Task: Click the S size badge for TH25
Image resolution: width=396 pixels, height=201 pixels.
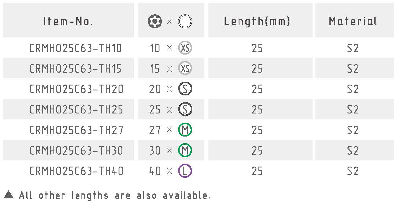Action: pyautogui.click(x=185, y=109)
